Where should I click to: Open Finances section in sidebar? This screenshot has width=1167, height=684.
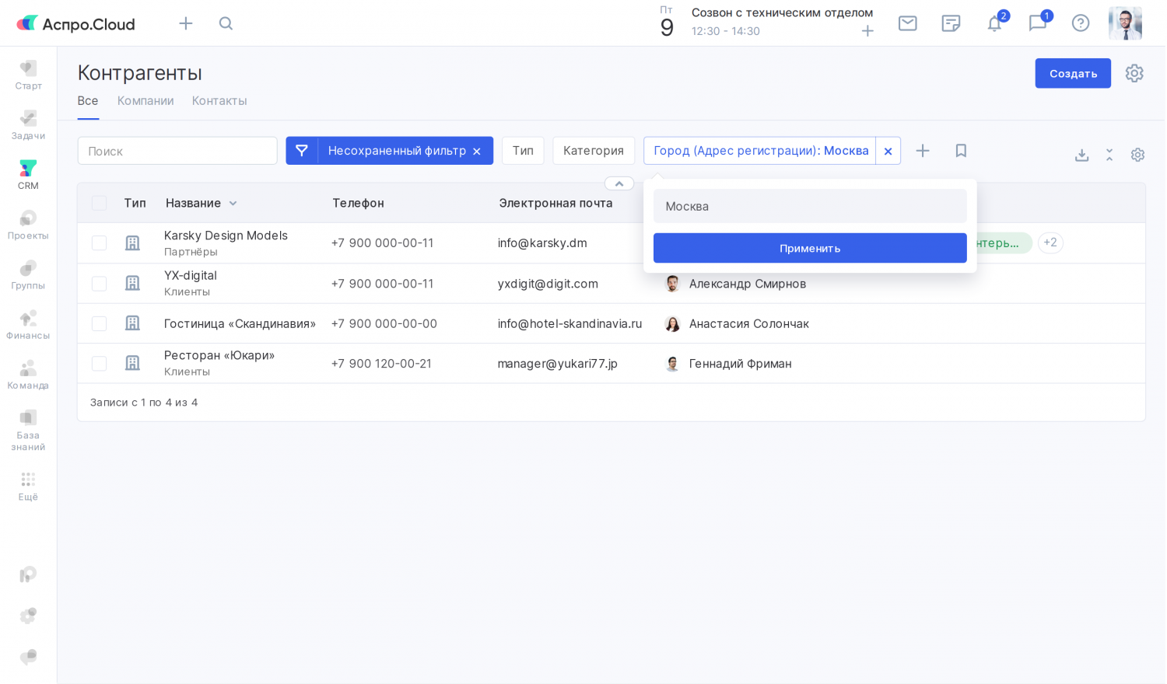(28, 324)
